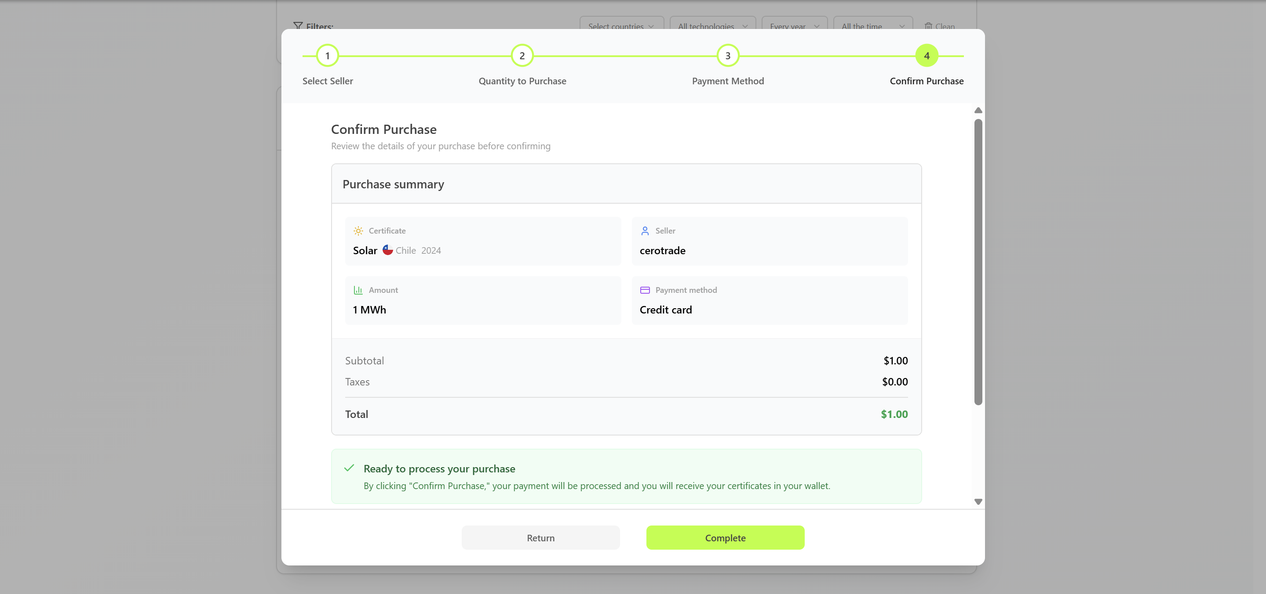This screenshot has width=1266, height=594.
Task: Click the bar chart Amount icon
Action: 358,290
